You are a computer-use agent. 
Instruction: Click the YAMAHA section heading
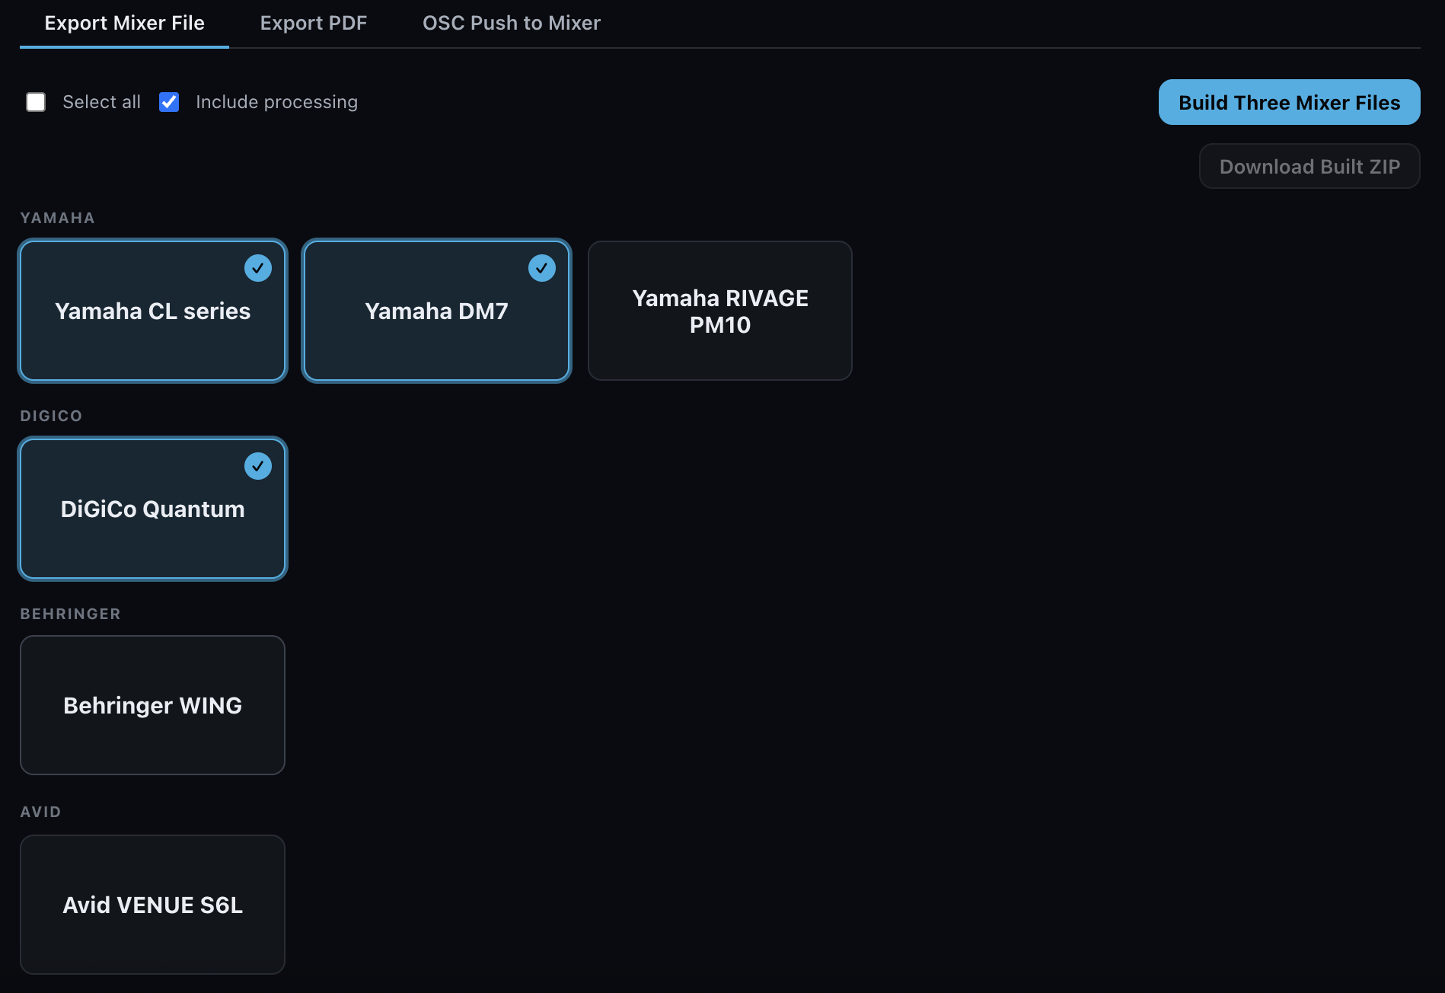click(57, 218)
